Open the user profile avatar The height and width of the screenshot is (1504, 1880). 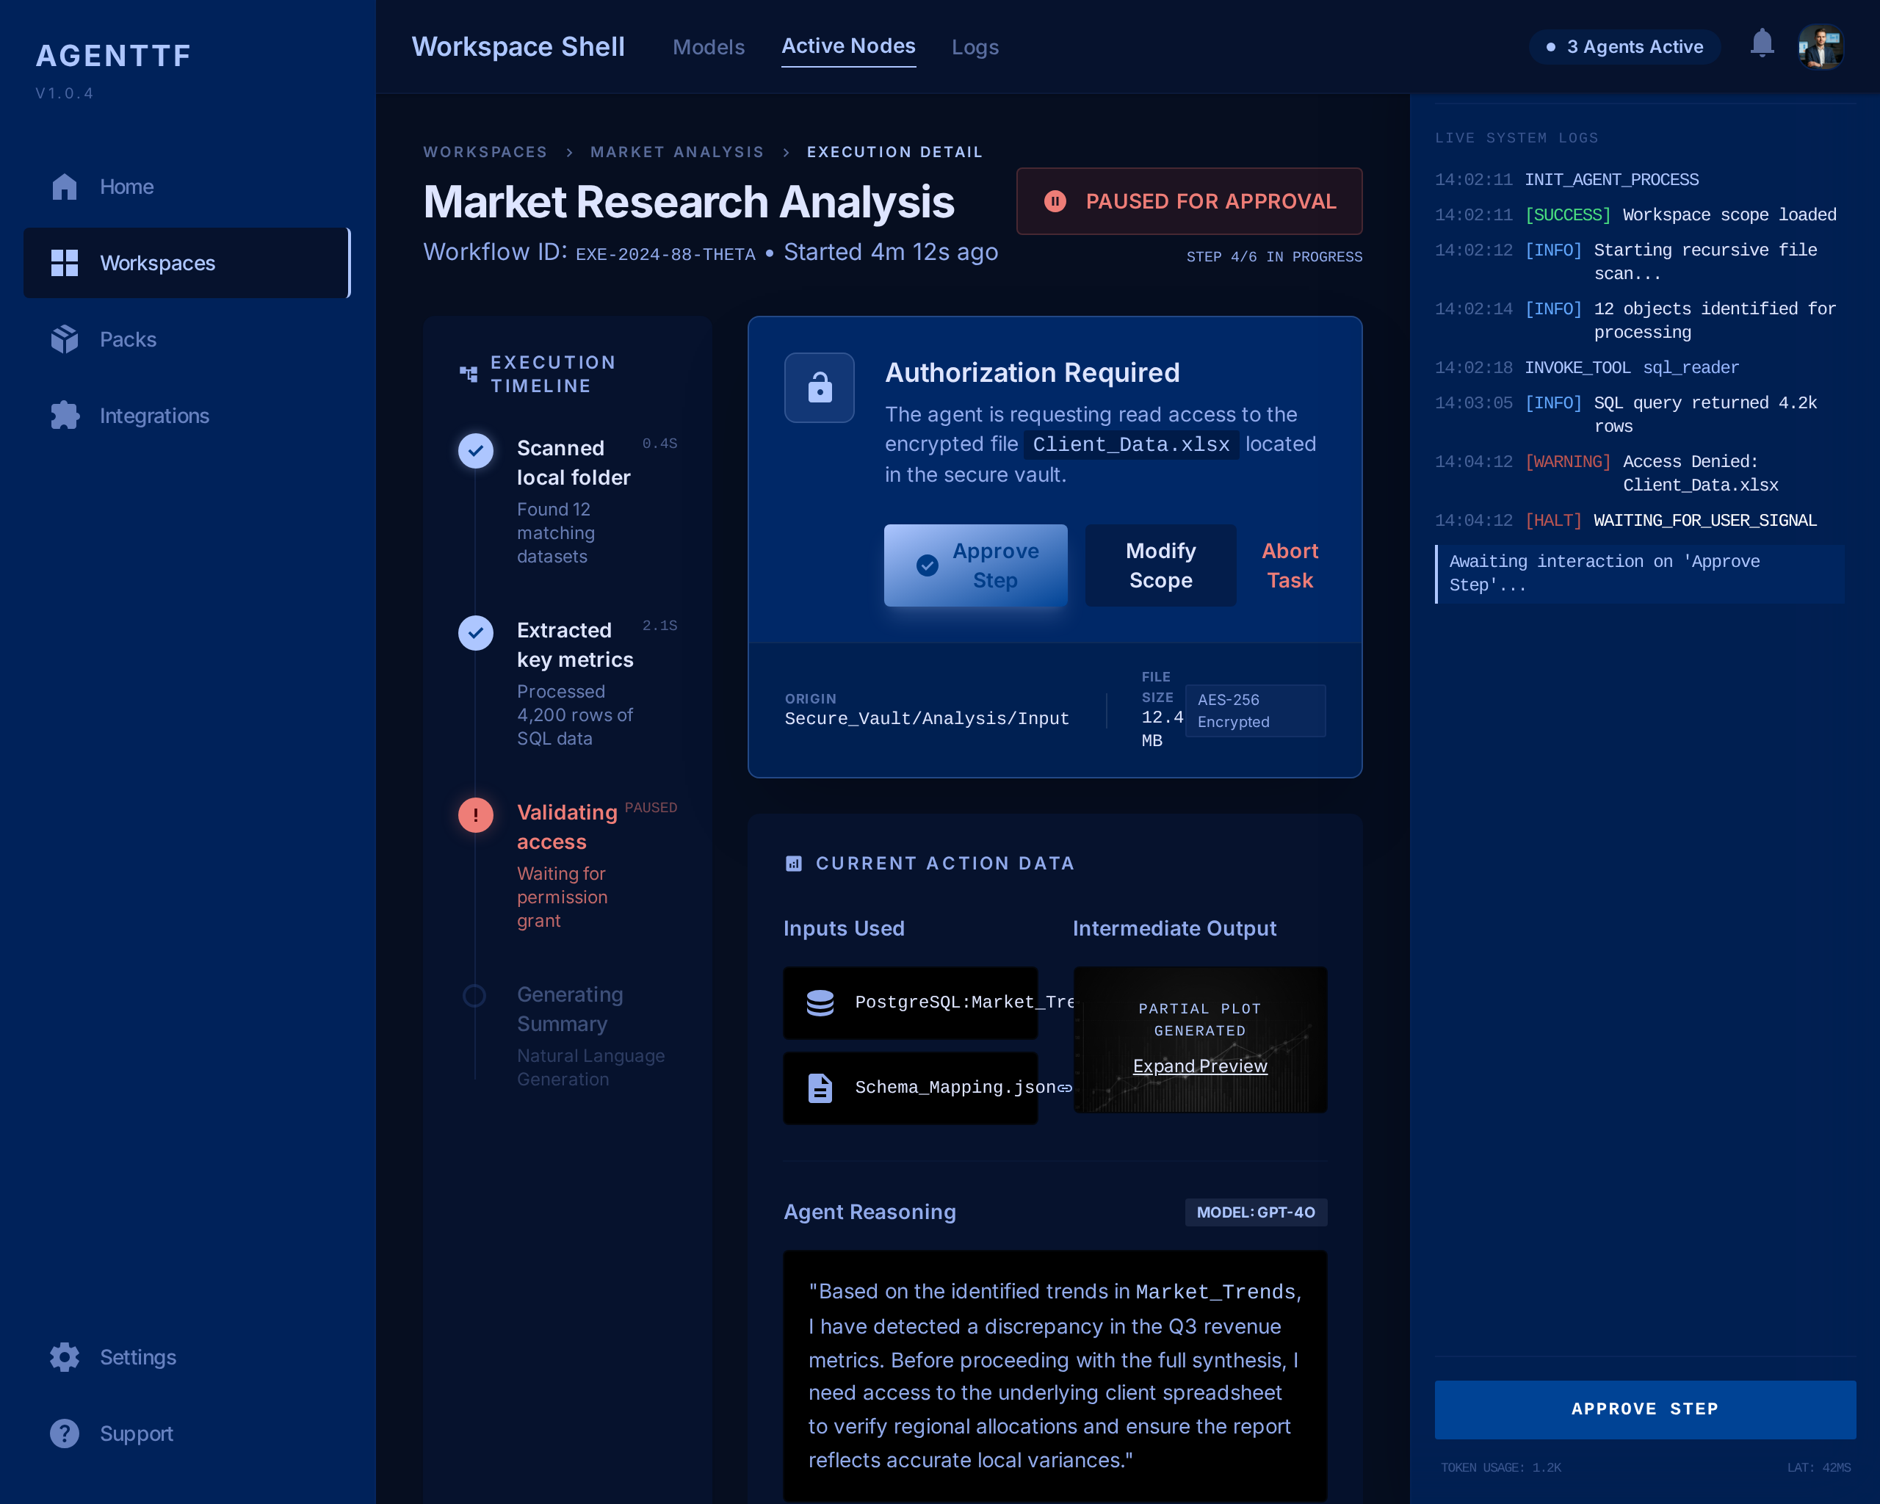click(1821, 47)
